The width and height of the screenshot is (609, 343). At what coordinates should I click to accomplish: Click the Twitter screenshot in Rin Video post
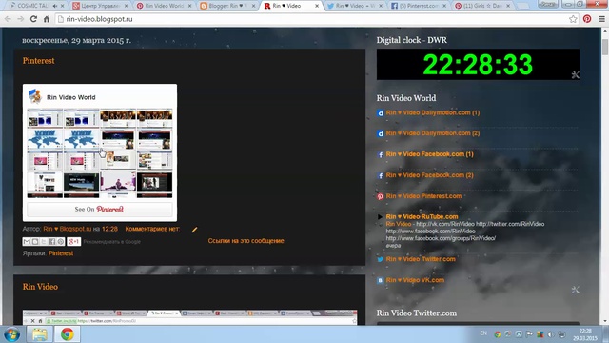(190, 317)
